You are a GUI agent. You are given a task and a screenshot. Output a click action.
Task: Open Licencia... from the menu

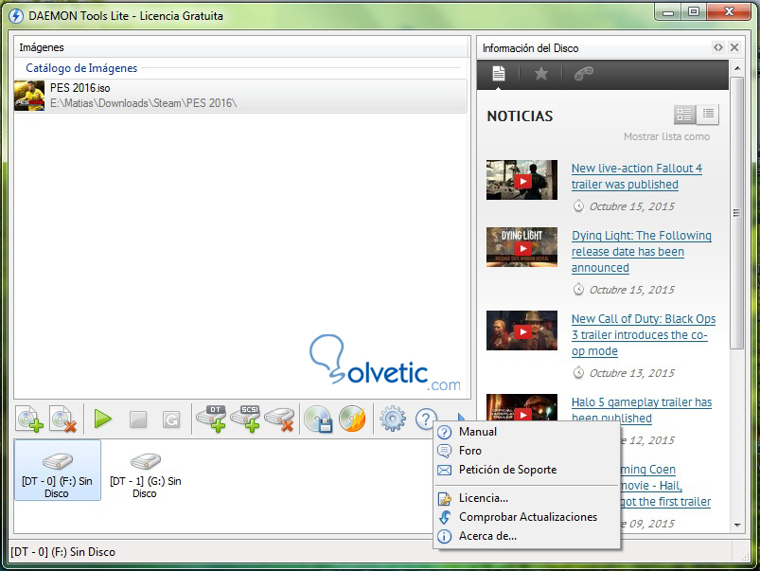coord(527,498)
